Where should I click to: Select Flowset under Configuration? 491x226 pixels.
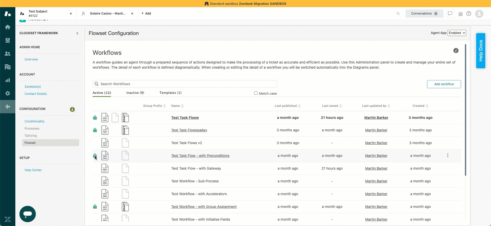(50, 143)
